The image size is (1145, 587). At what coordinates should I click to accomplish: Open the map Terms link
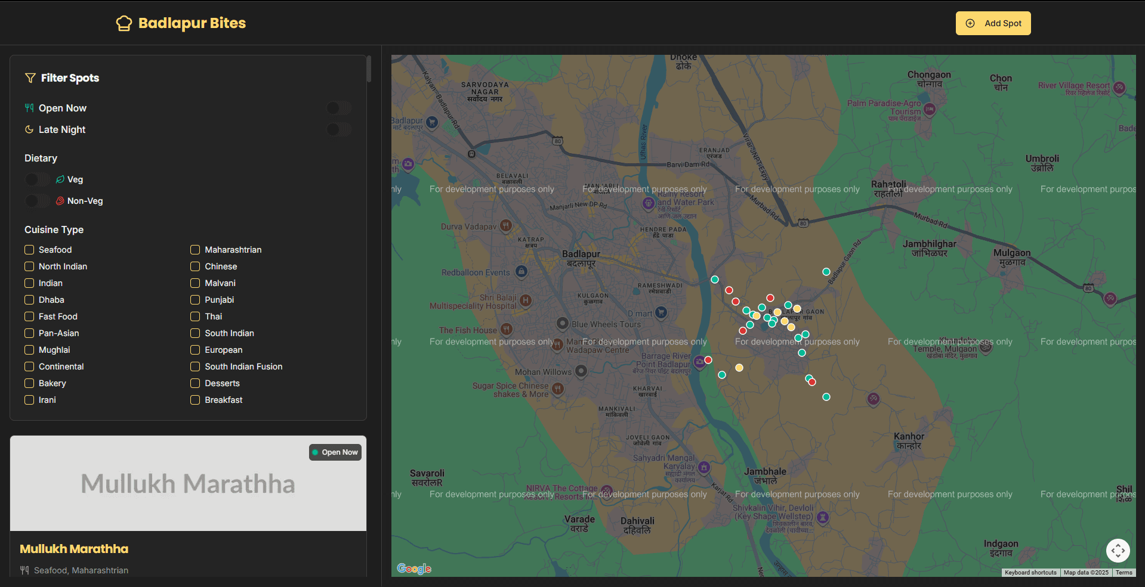click(1124, 573)
